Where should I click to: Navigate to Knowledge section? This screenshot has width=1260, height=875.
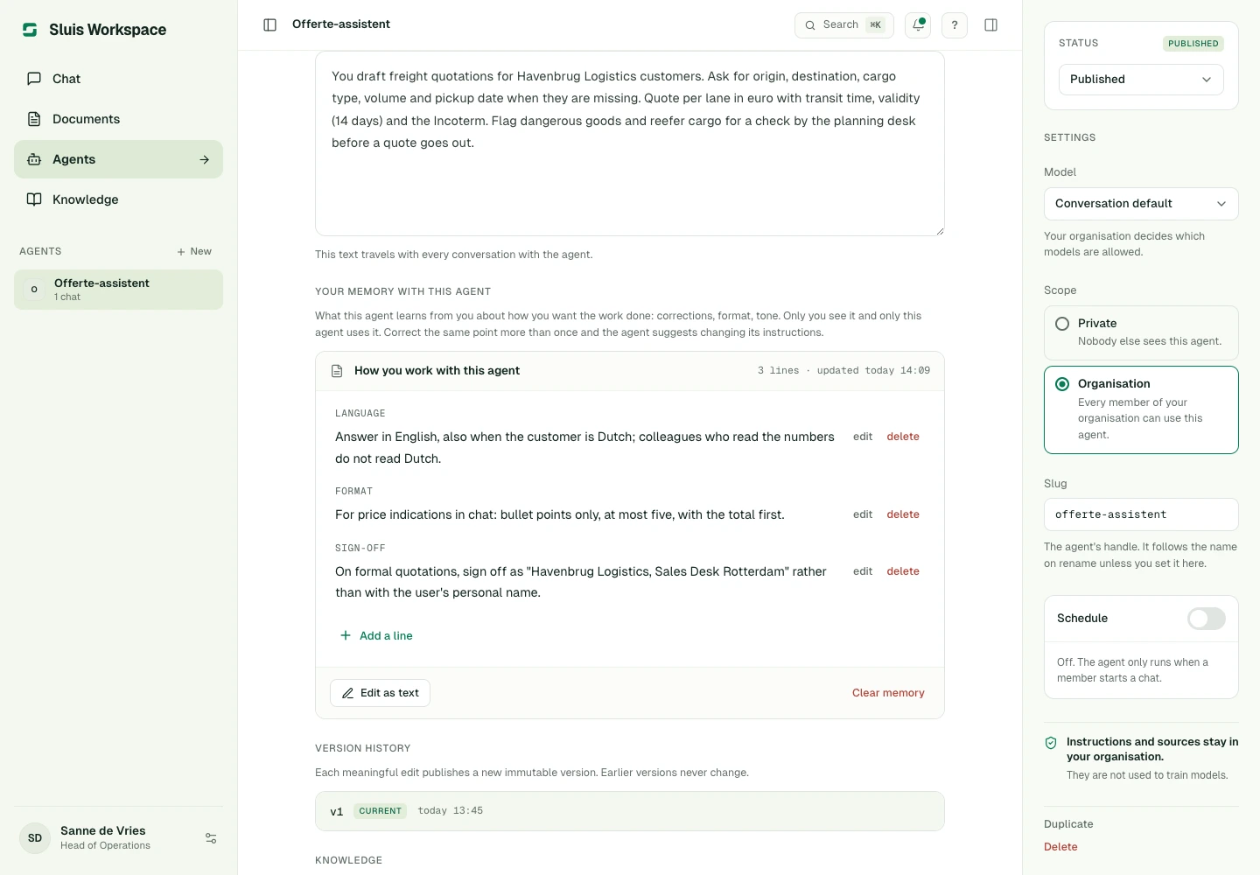pyautogui.click(x=118, y=199)
